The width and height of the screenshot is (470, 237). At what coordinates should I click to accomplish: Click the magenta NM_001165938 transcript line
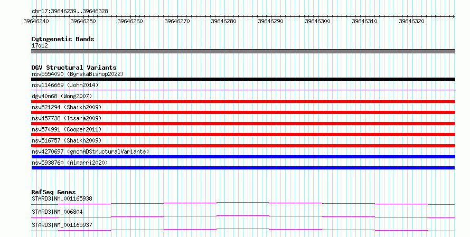pos(243,203)
